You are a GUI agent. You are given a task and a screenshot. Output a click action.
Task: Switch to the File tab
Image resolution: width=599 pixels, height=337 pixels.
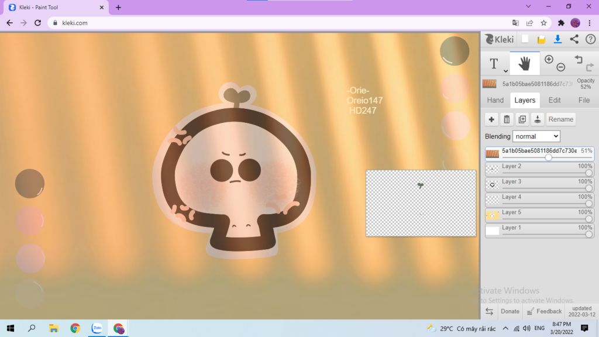584,100
